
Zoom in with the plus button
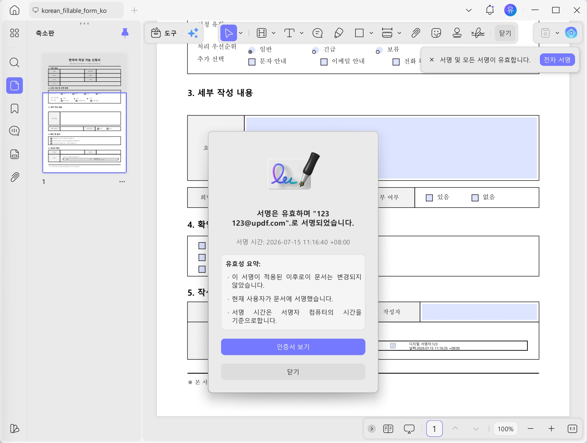pyautogui.click(x=551, y=429)
